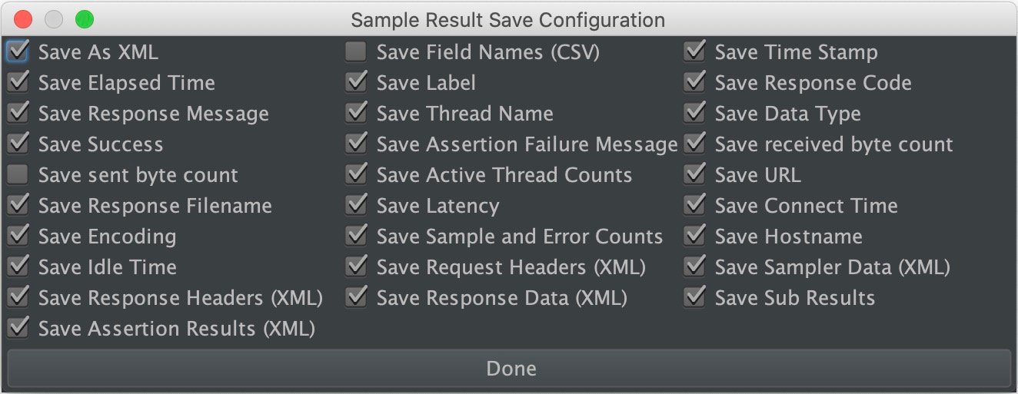Turn off Save Connect Time
1018x394 pixels.
coord(694,206)
